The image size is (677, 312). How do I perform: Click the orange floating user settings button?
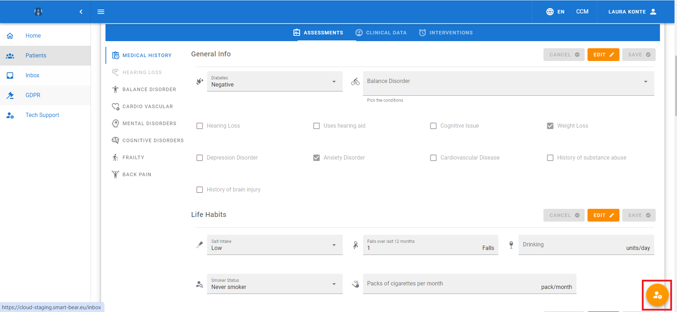(x=657, y=295)
